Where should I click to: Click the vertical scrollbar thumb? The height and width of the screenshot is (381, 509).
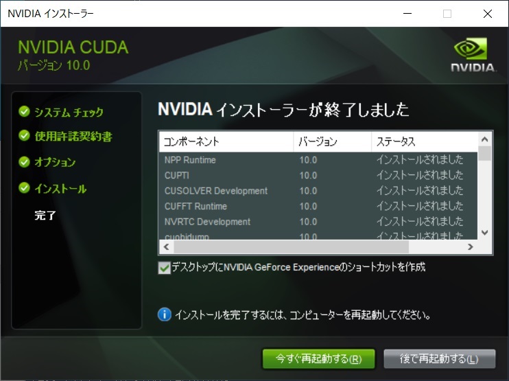[485, 153]
